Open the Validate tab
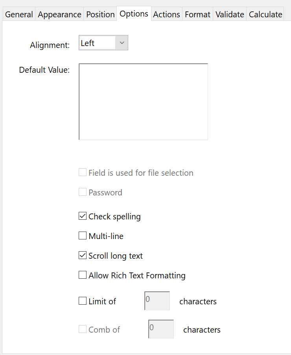 [229, 14]
